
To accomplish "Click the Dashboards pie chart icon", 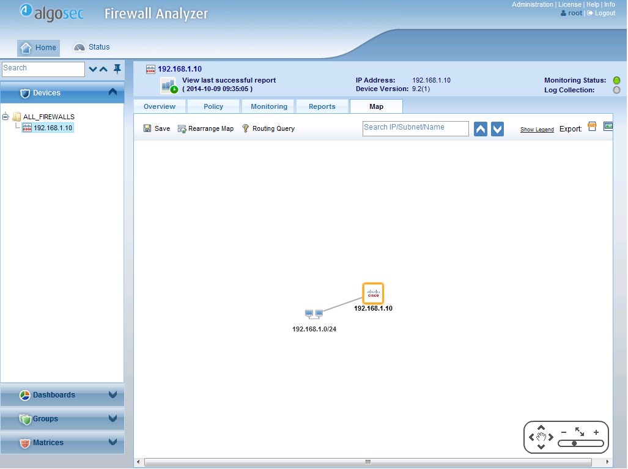I will pos(25,395).
